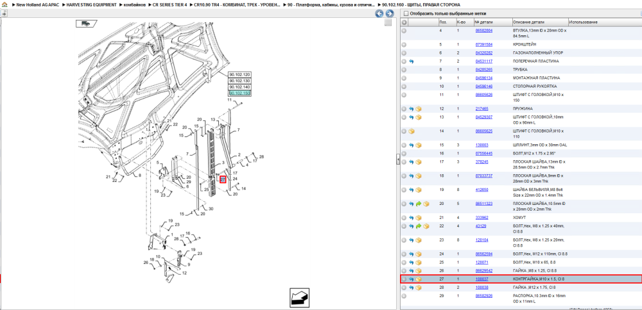
Task: Click box icon for part 86562594
Action: [419, 254]
